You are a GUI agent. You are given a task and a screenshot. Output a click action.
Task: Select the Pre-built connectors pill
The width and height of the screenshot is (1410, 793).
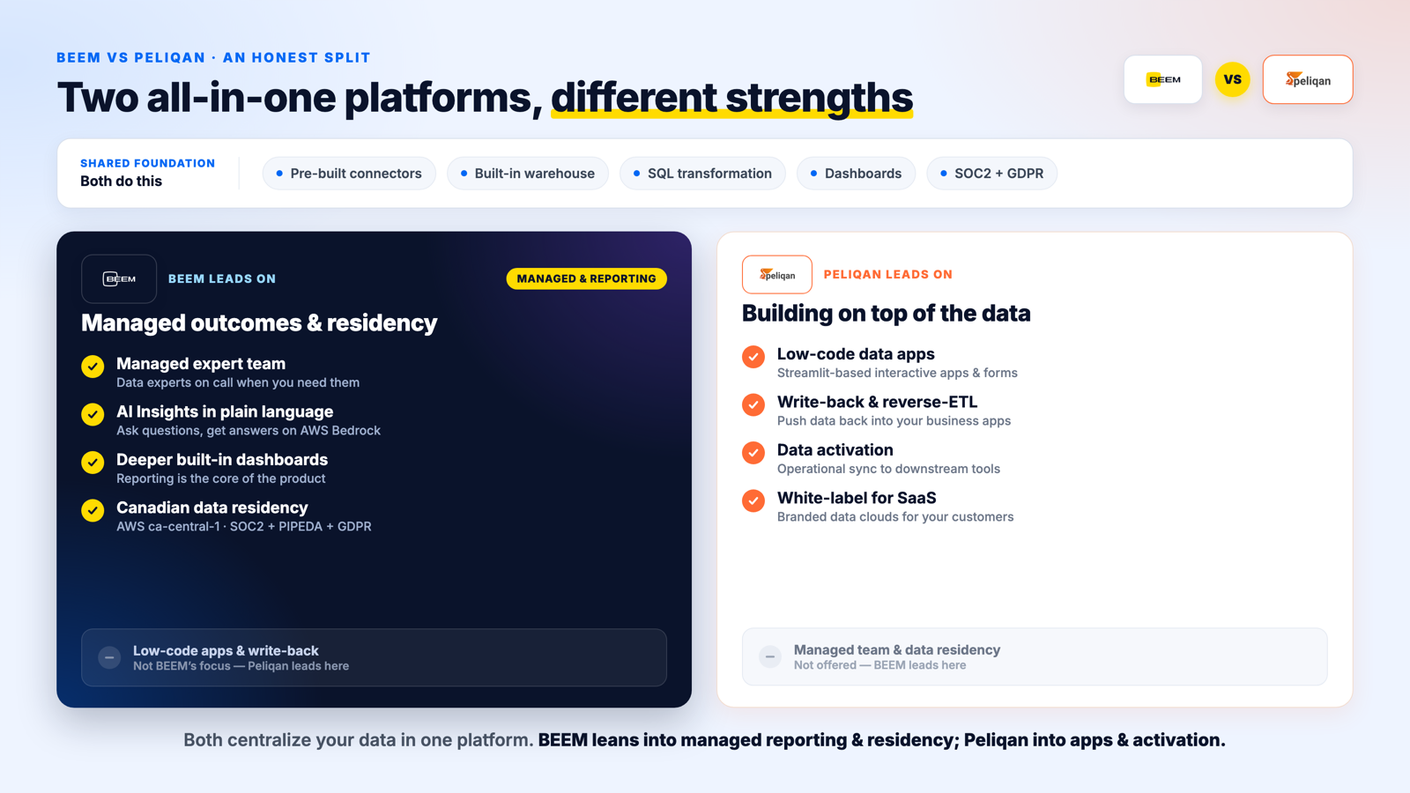pyautogui.click(x=349, y=174)
